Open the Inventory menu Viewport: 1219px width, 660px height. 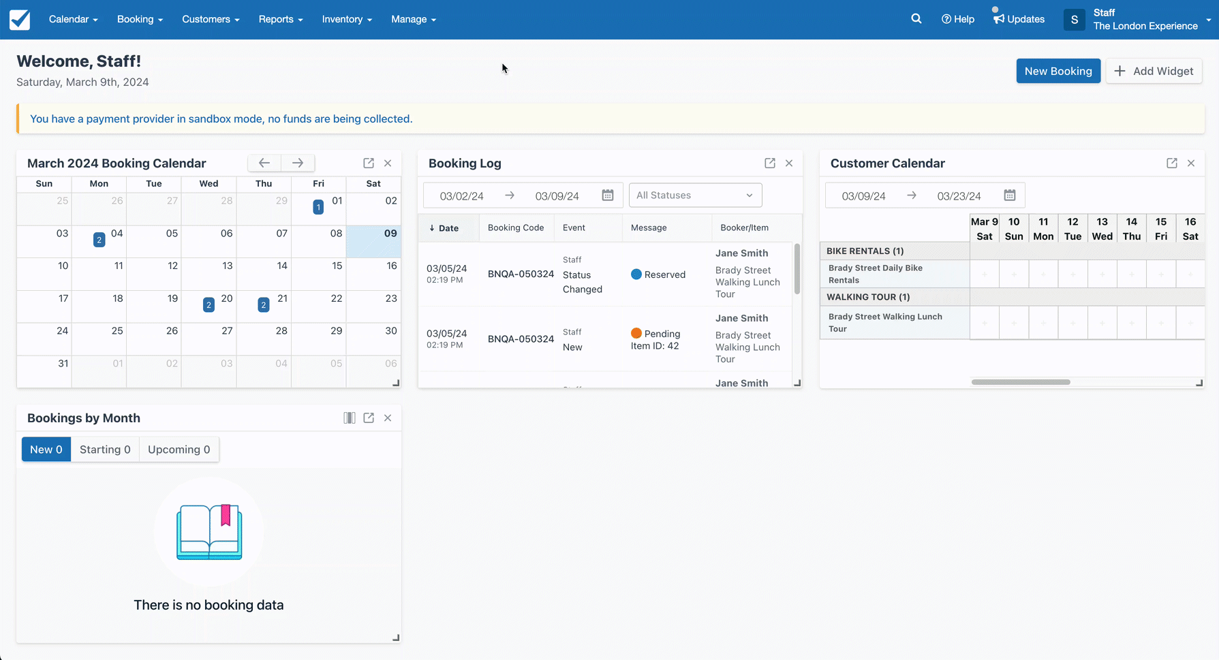tap(347, 19)
